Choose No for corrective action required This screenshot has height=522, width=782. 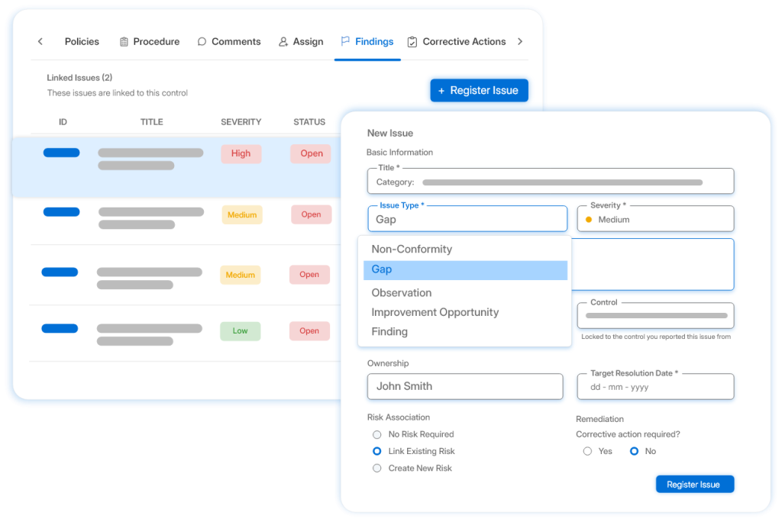click(634, 451)
